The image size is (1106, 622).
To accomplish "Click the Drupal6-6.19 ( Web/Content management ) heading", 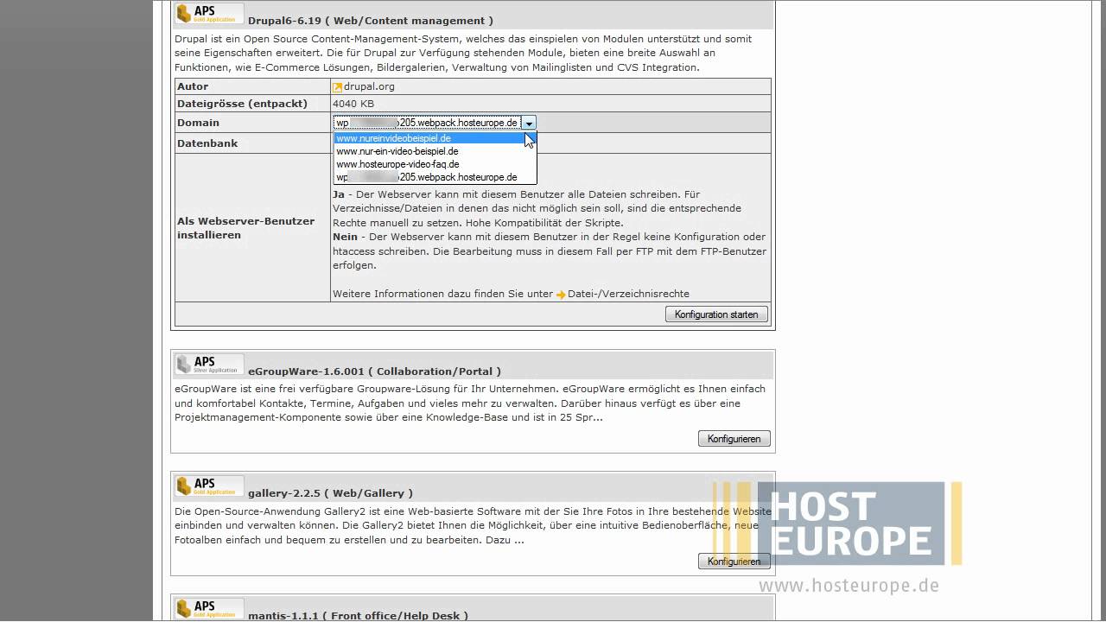I will pyautogui.click(x=371, y=20).
